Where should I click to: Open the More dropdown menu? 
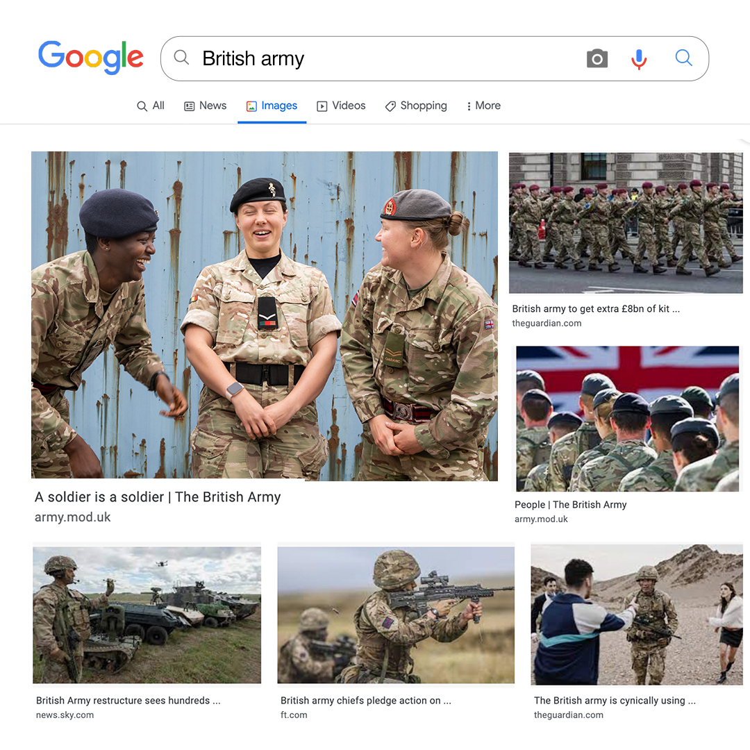(483, 106)
